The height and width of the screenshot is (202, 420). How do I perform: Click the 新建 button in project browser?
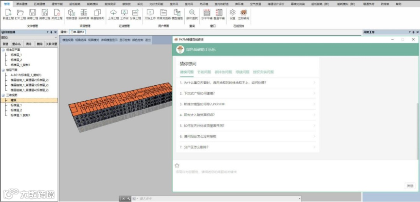point(5,44)
